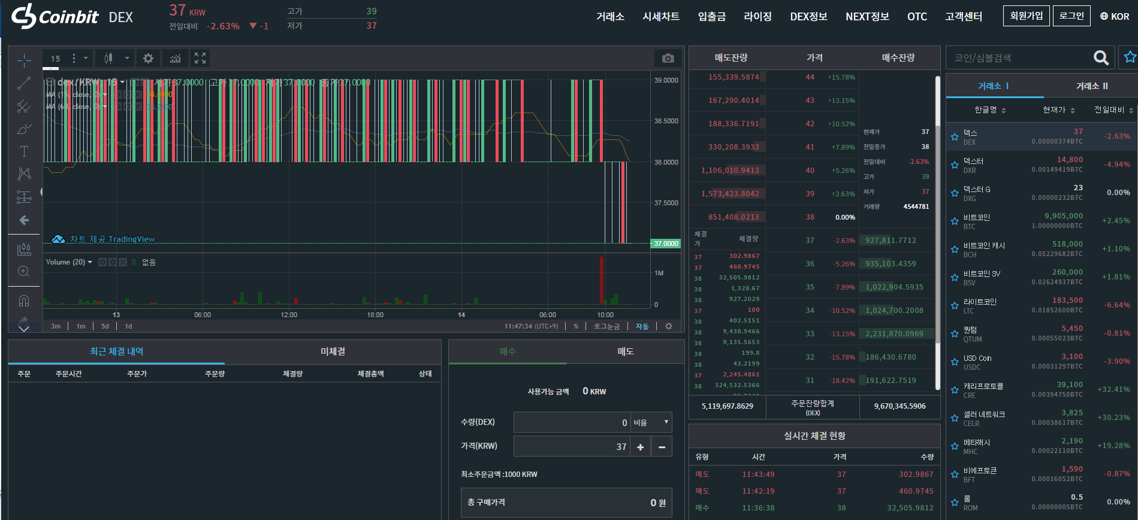1138x520 pixels.
Task: Click the back arrow in chart toolbar
Action: (24, 220)
